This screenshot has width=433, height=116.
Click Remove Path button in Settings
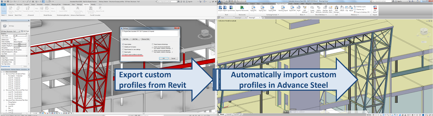coord(145,39)
